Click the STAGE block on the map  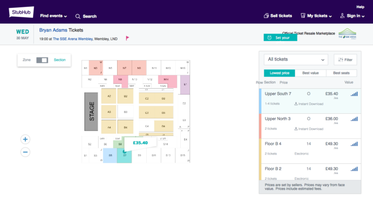tap(91, 111)
